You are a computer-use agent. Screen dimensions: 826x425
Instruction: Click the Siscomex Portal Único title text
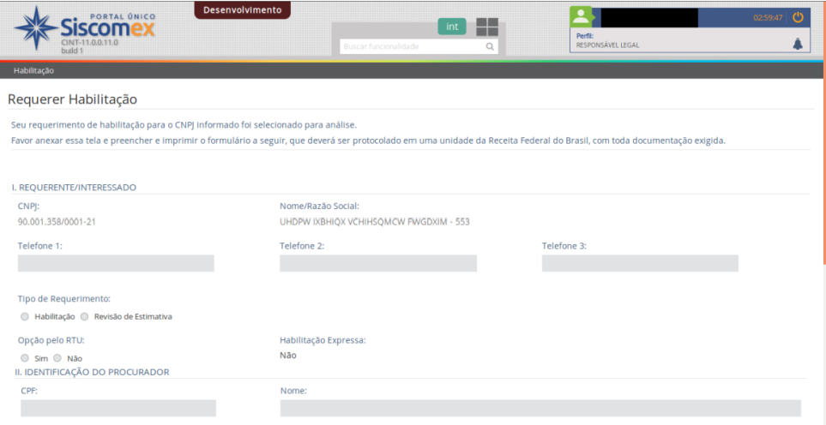107,26
